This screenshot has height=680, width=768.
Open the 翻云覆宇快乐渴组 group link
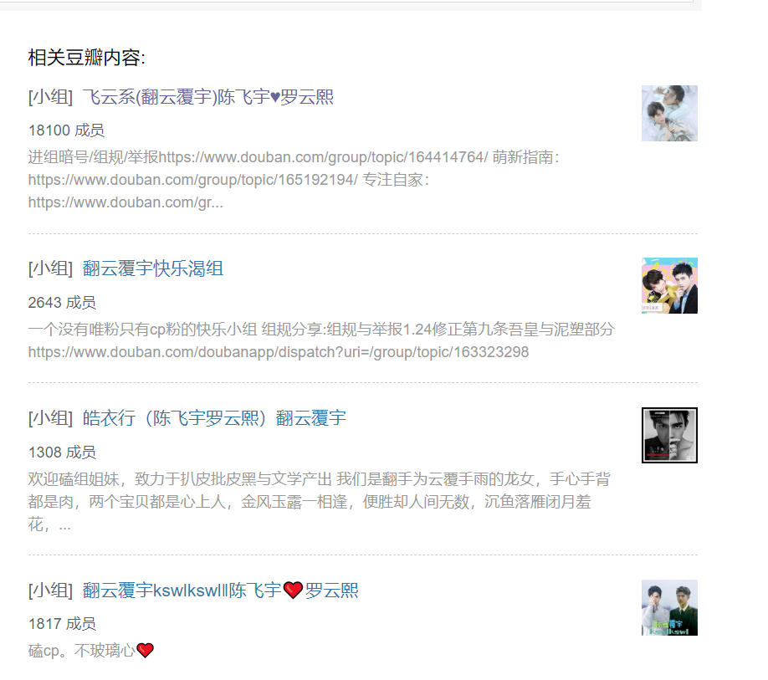point(153,268)
